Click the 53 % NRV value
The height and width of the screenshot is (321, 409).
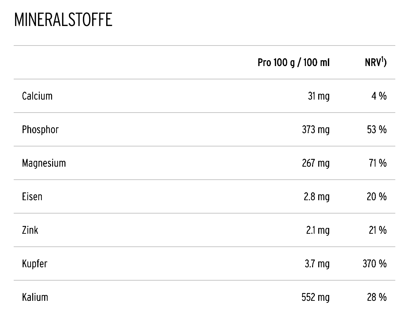[377, 130]
